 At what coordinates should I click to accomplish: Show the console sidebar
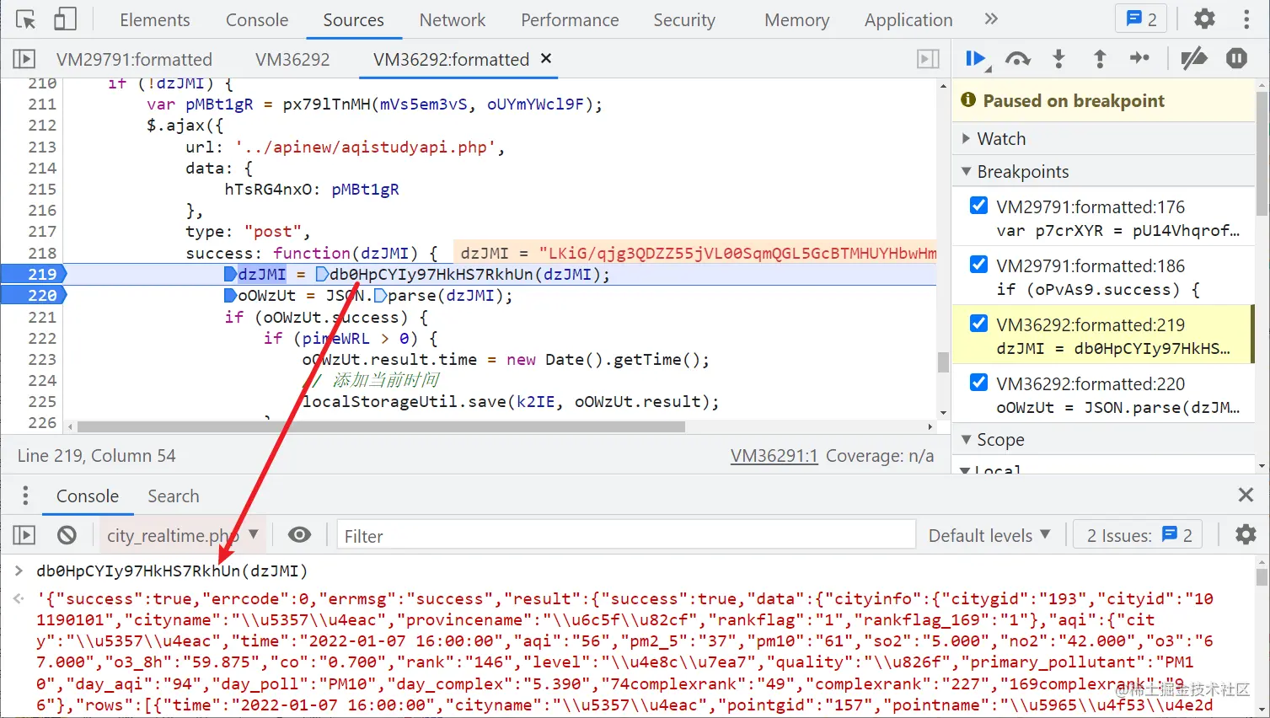(x=24, y=535)
